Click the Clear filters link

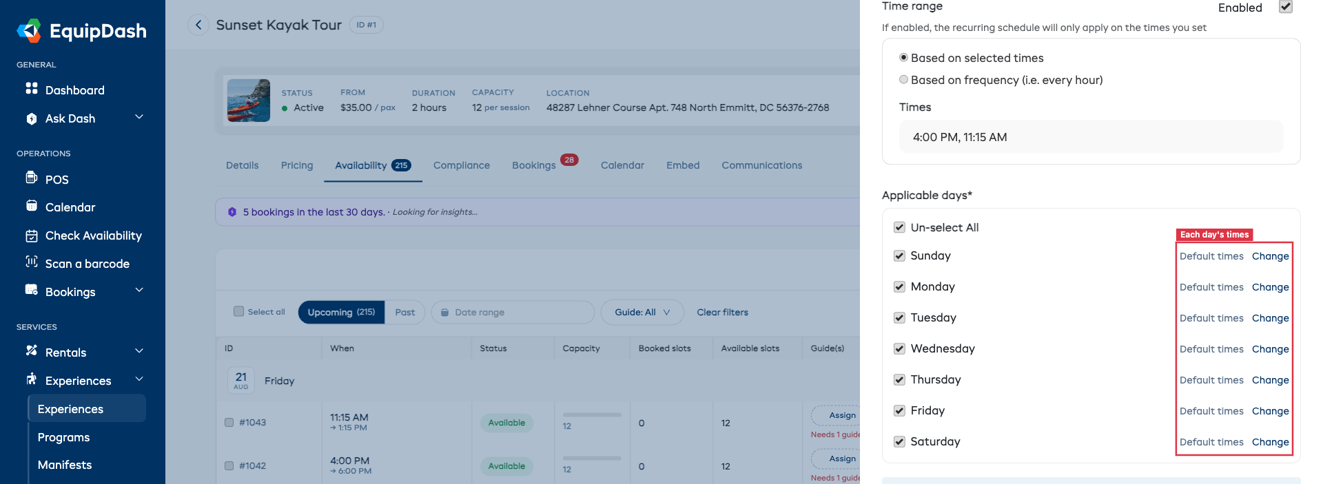(x=722, y=312)
